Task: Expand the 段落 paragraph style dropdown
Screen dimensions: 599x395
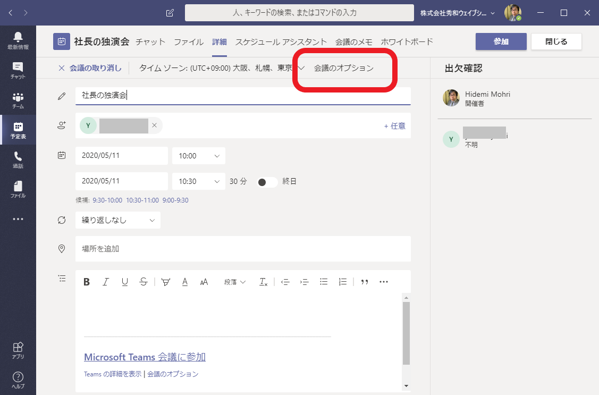Action: (235, 282)
